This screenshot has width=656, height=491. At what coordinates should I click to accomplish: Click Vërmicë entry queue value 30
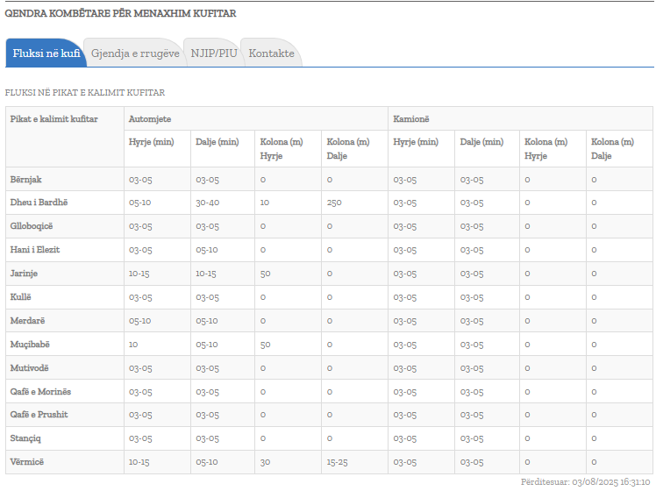click(x=265, y=463)
